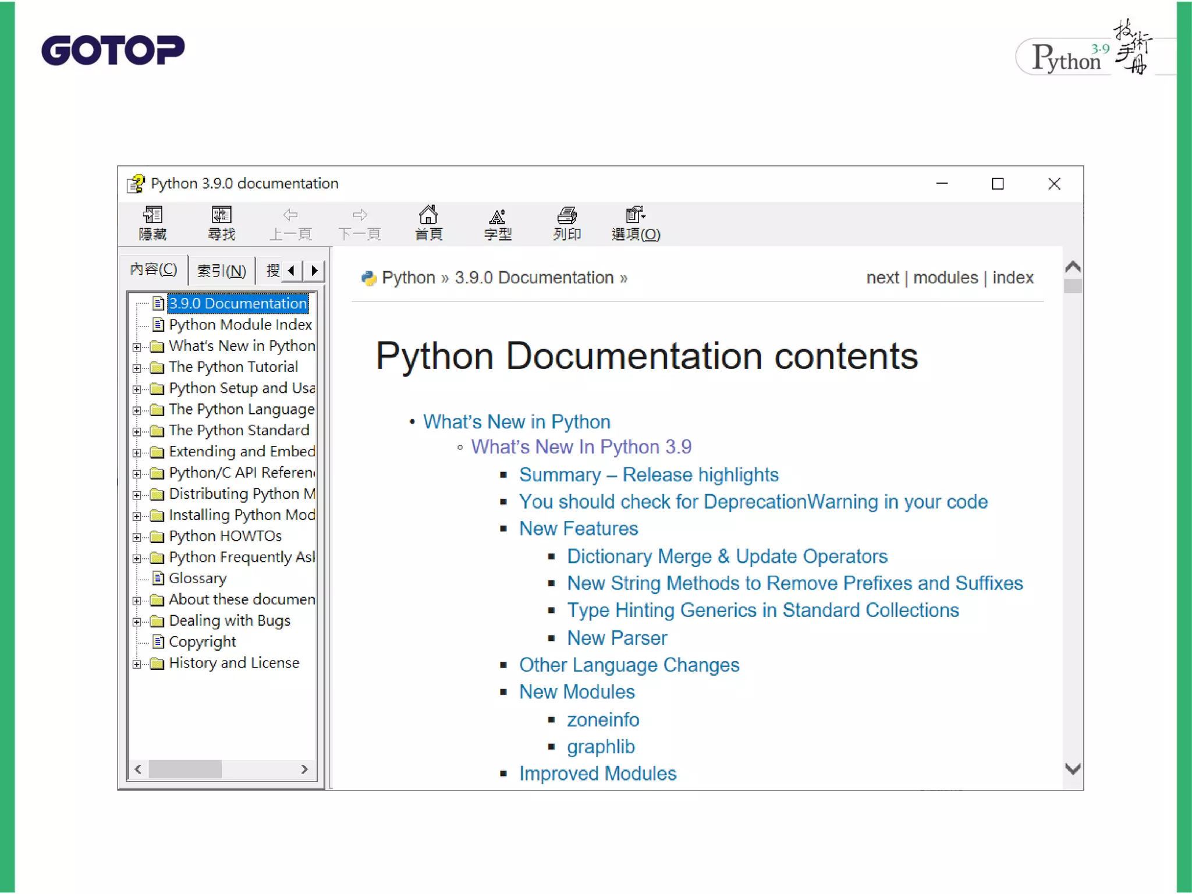The width and height of the screenshot is (1192, 894).
Task: Open Summary – Release highlights link
Action: [649, 474]
